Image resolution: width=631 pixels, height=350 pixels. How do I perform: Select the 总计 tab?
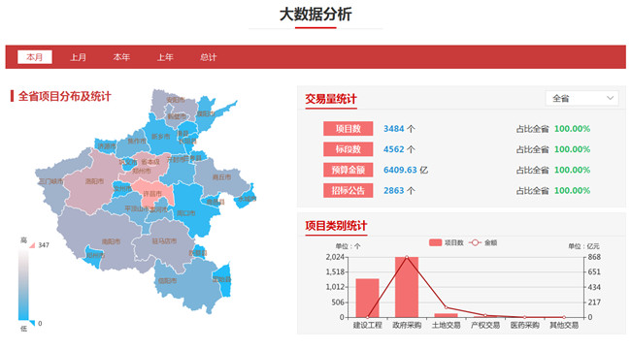pos(209,57)
